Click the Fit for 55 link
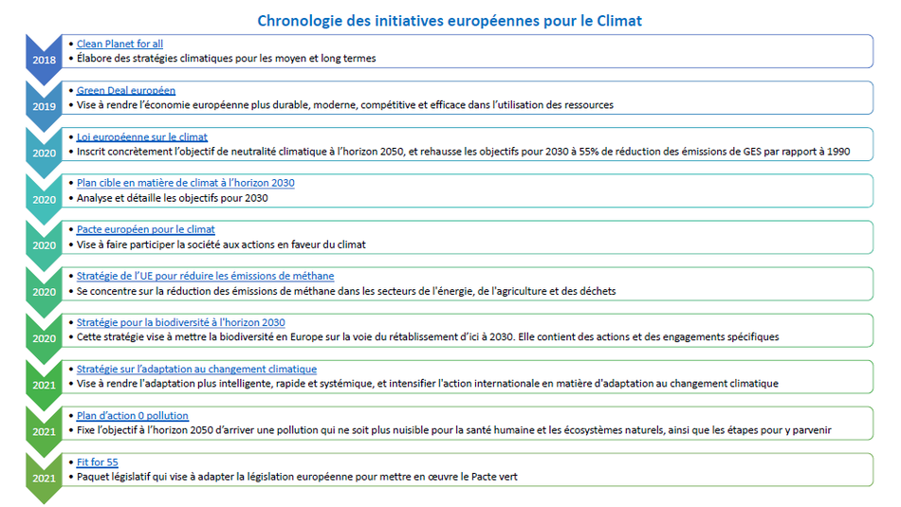Viewport: 901px width, 507px height. [97, 462]
